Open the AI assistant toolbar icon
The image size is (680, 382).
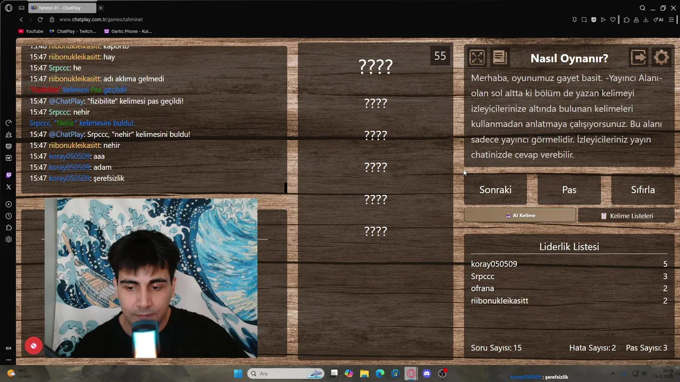coord(659,20)
